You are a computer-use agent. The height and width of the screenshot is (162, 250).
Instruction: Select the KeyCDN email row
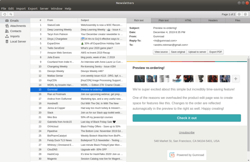tap(78, 81)
